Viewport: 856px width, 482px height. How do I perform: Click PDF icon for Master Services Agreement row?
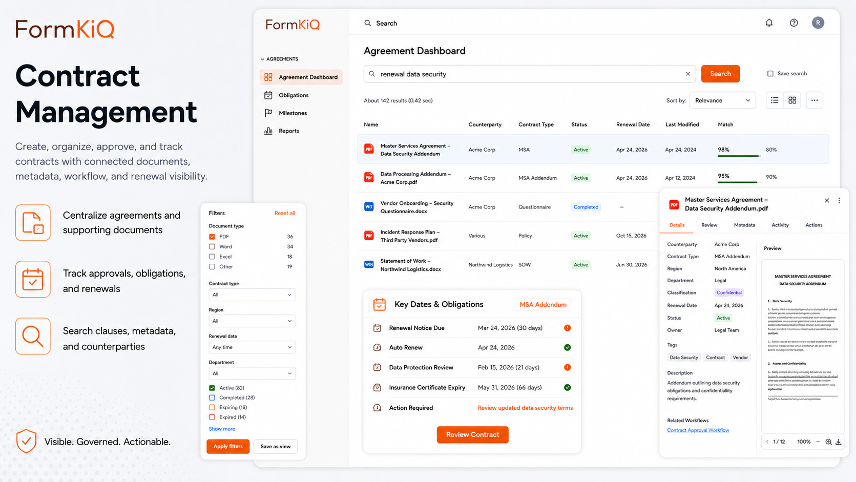(369, 149)
